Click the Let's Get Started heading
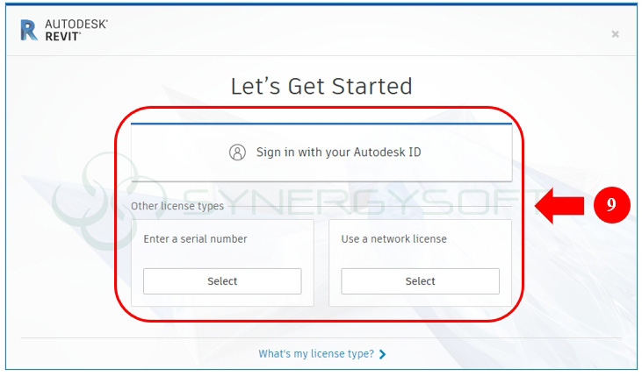This screenshot has height=376, width=642. [321, 86]
